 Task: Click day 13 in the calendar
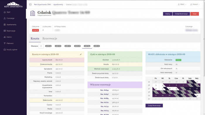[x=176, y=89]
